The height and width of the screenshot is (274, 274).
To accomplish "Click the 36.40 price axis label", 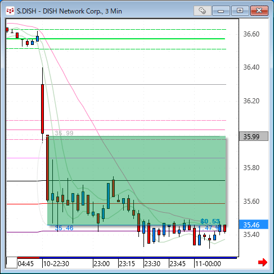I will coord(251,67).
